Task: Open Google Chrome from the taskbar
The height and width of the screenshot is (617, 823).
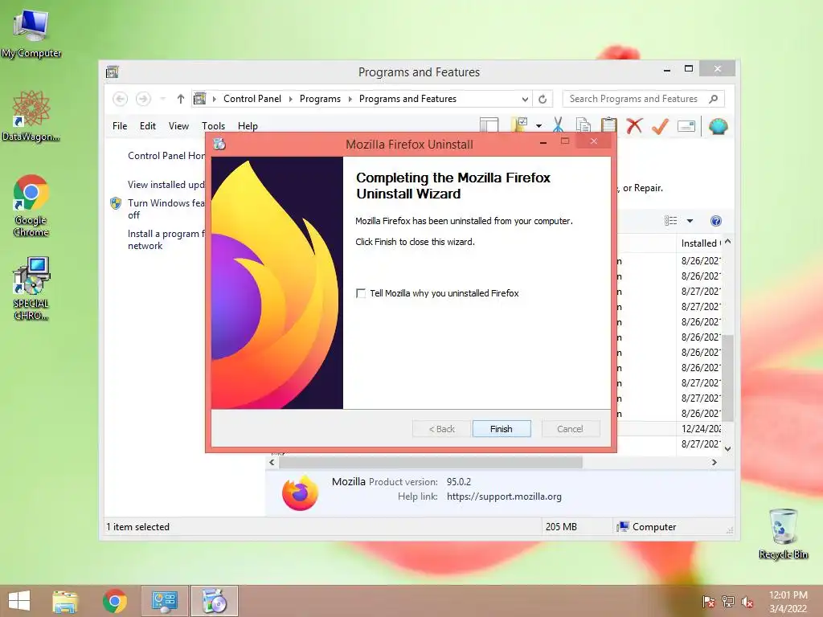Action: coord(114,601)
